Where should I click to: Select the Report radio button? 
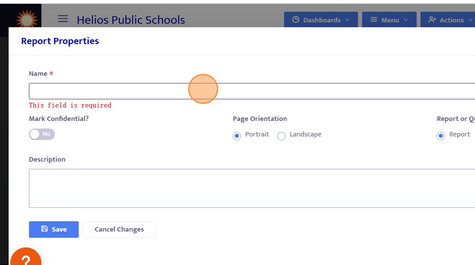point(441,136)
